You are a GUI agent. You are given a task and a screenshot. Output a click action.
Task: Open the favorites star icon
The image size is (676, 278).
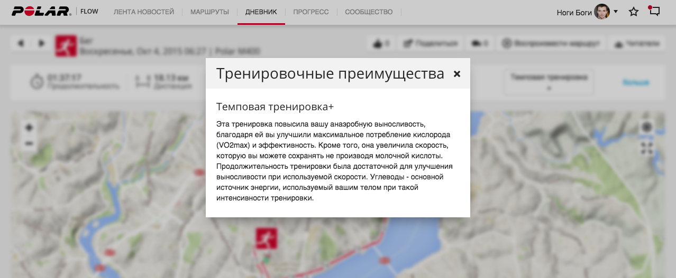[x=633, y=12]
